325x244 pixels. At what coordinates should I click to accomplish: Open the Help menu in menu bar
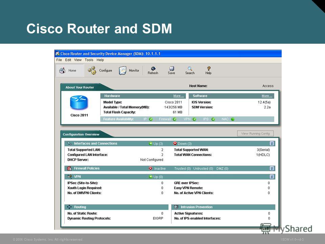[x=100, y=60]
